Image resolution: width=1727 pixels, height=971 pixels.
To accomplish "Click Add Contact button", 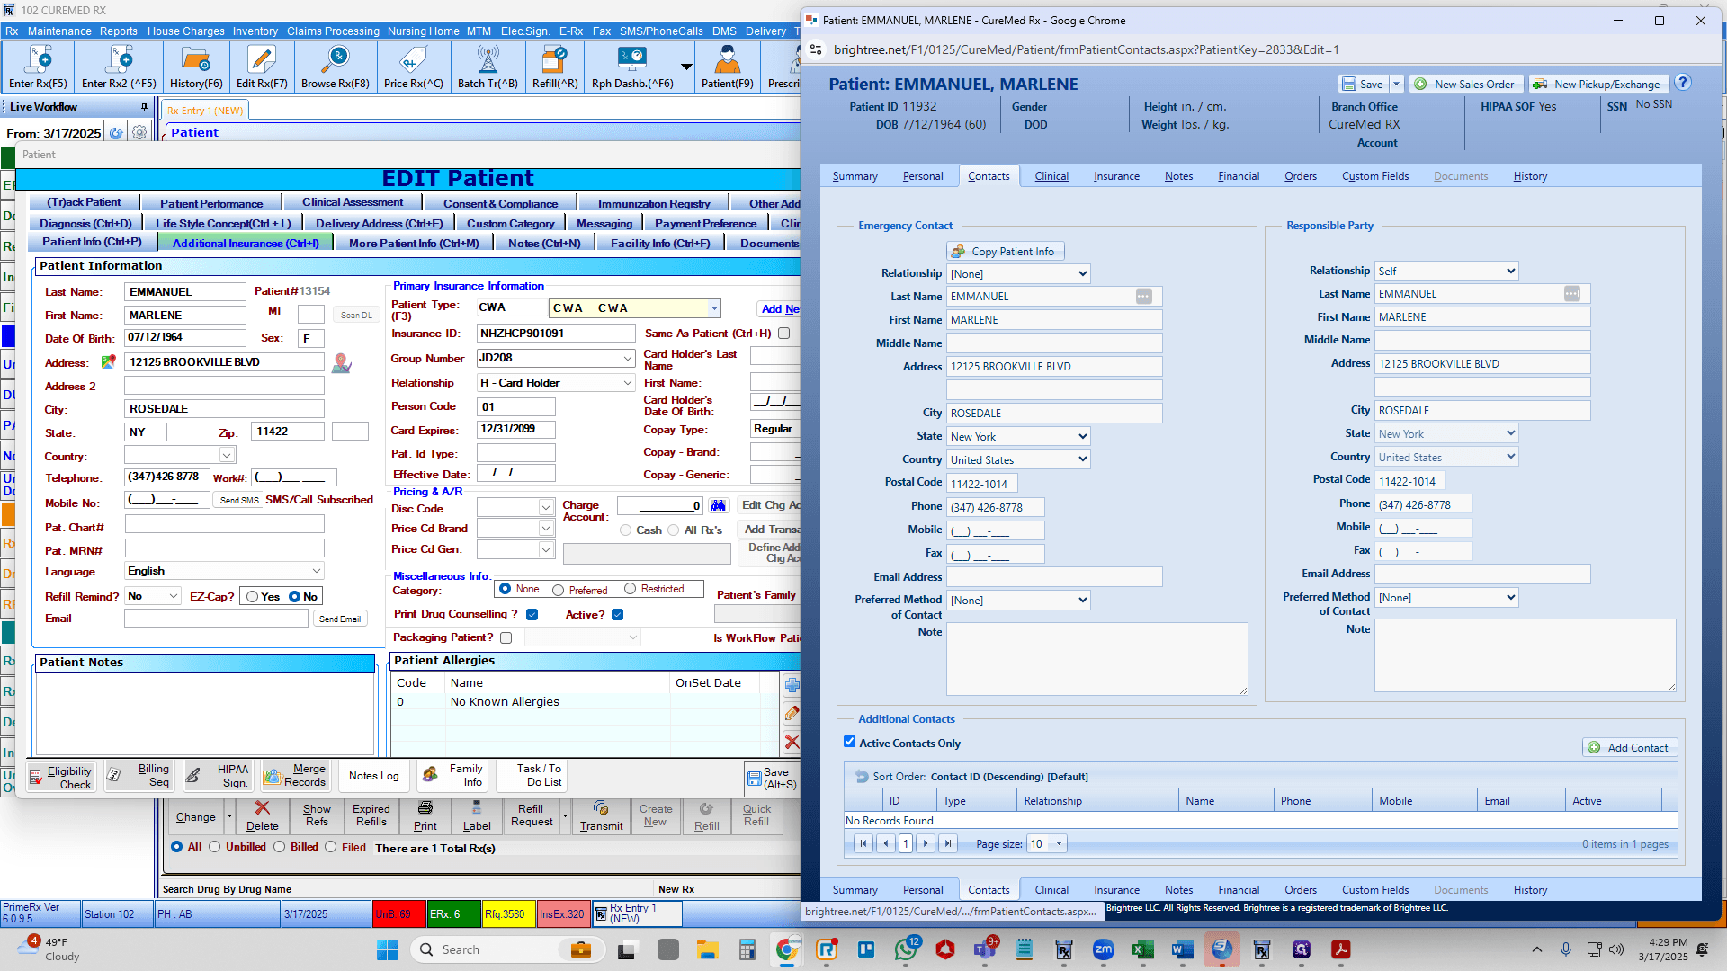I will (1629, 747).
